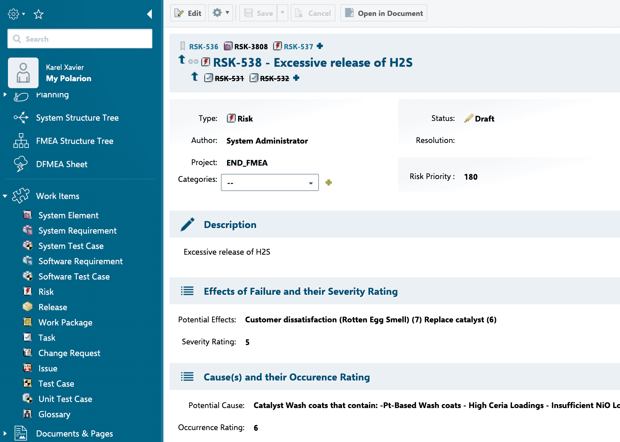Click the sidebar Search field
620x442 pixels.
80,39
